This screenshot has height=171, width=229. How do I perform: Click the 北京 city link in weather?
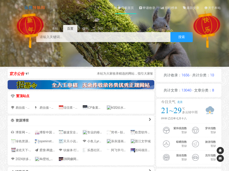(180, 102)
